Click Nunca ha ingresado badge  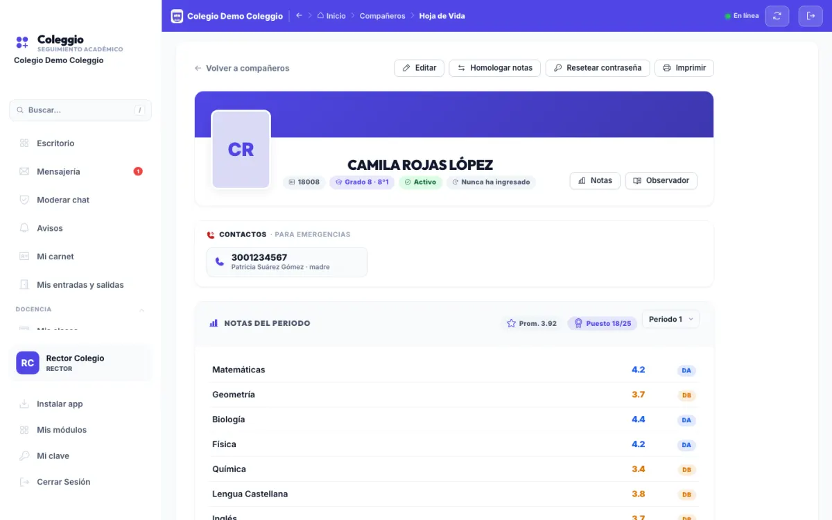tap(491, 182)
